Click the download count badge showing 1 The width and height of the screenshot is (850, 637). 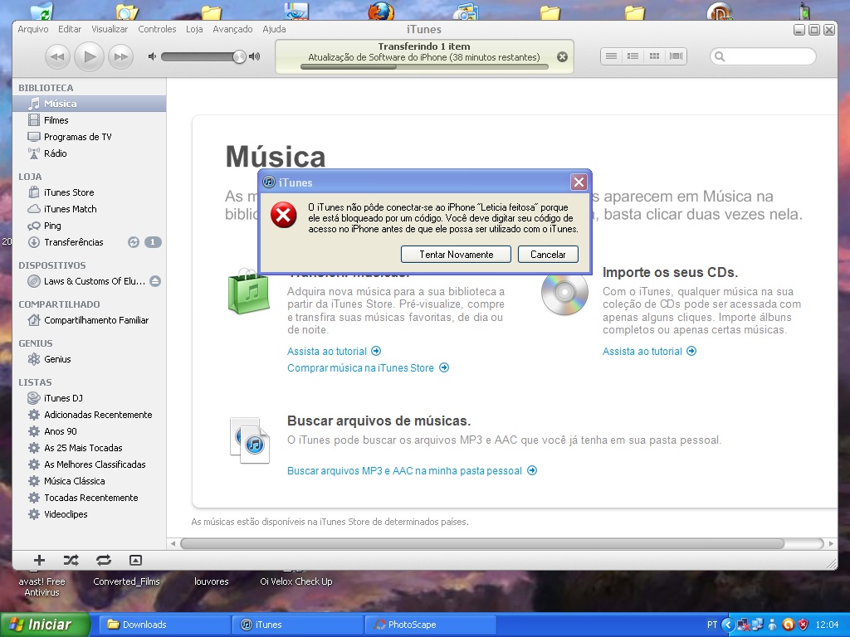pyautogui.click(x=153, y=242)
